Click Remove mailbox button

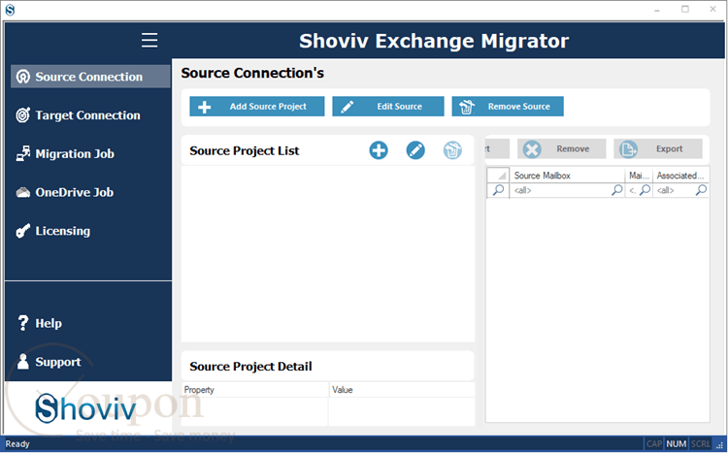pos(562,149)
